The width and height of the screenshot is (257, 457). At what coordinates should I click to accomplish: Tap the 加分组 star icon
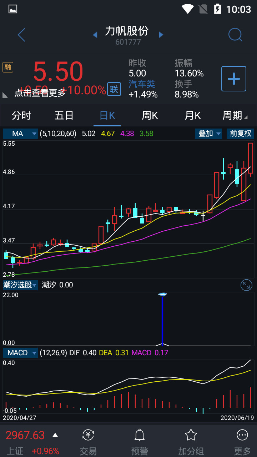click(191, 435)
